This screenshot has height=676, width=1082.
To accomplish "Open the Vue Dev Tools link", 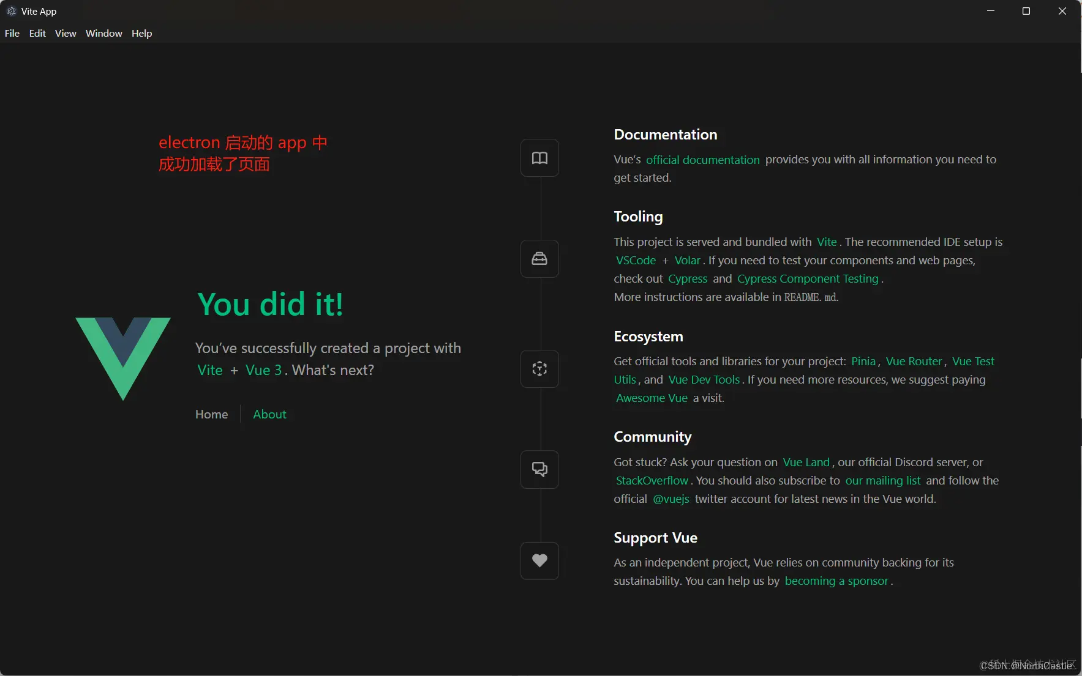I will (704, 379).
